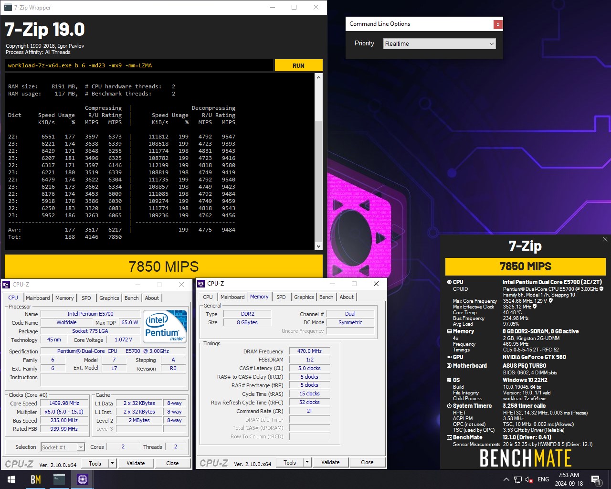The height and width of the screenshot is (489, 611).
Task: Click the benchmark command line field
Action: coord(139,65)
